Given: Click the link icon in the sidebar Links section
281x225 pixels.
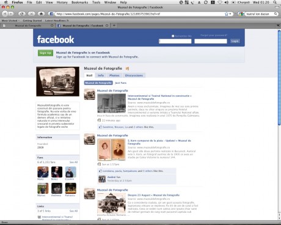Looking at the screenshot, I should pos(39,217).
